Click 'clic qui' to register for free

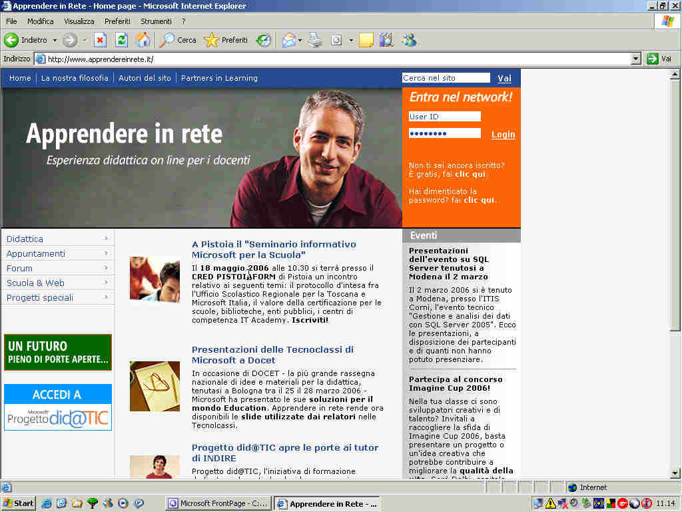pyautogui.click(x=470, y=174)
